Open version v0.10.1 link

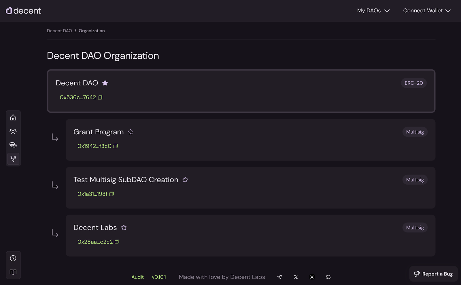pos(159,277)
